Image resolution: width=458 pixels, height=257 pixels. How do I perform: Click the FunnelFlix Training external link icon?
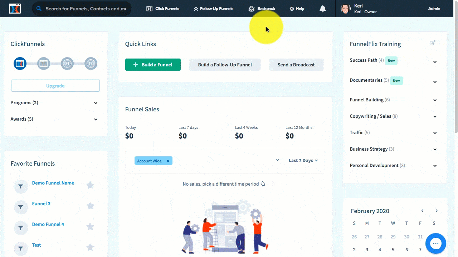point(432,42)
